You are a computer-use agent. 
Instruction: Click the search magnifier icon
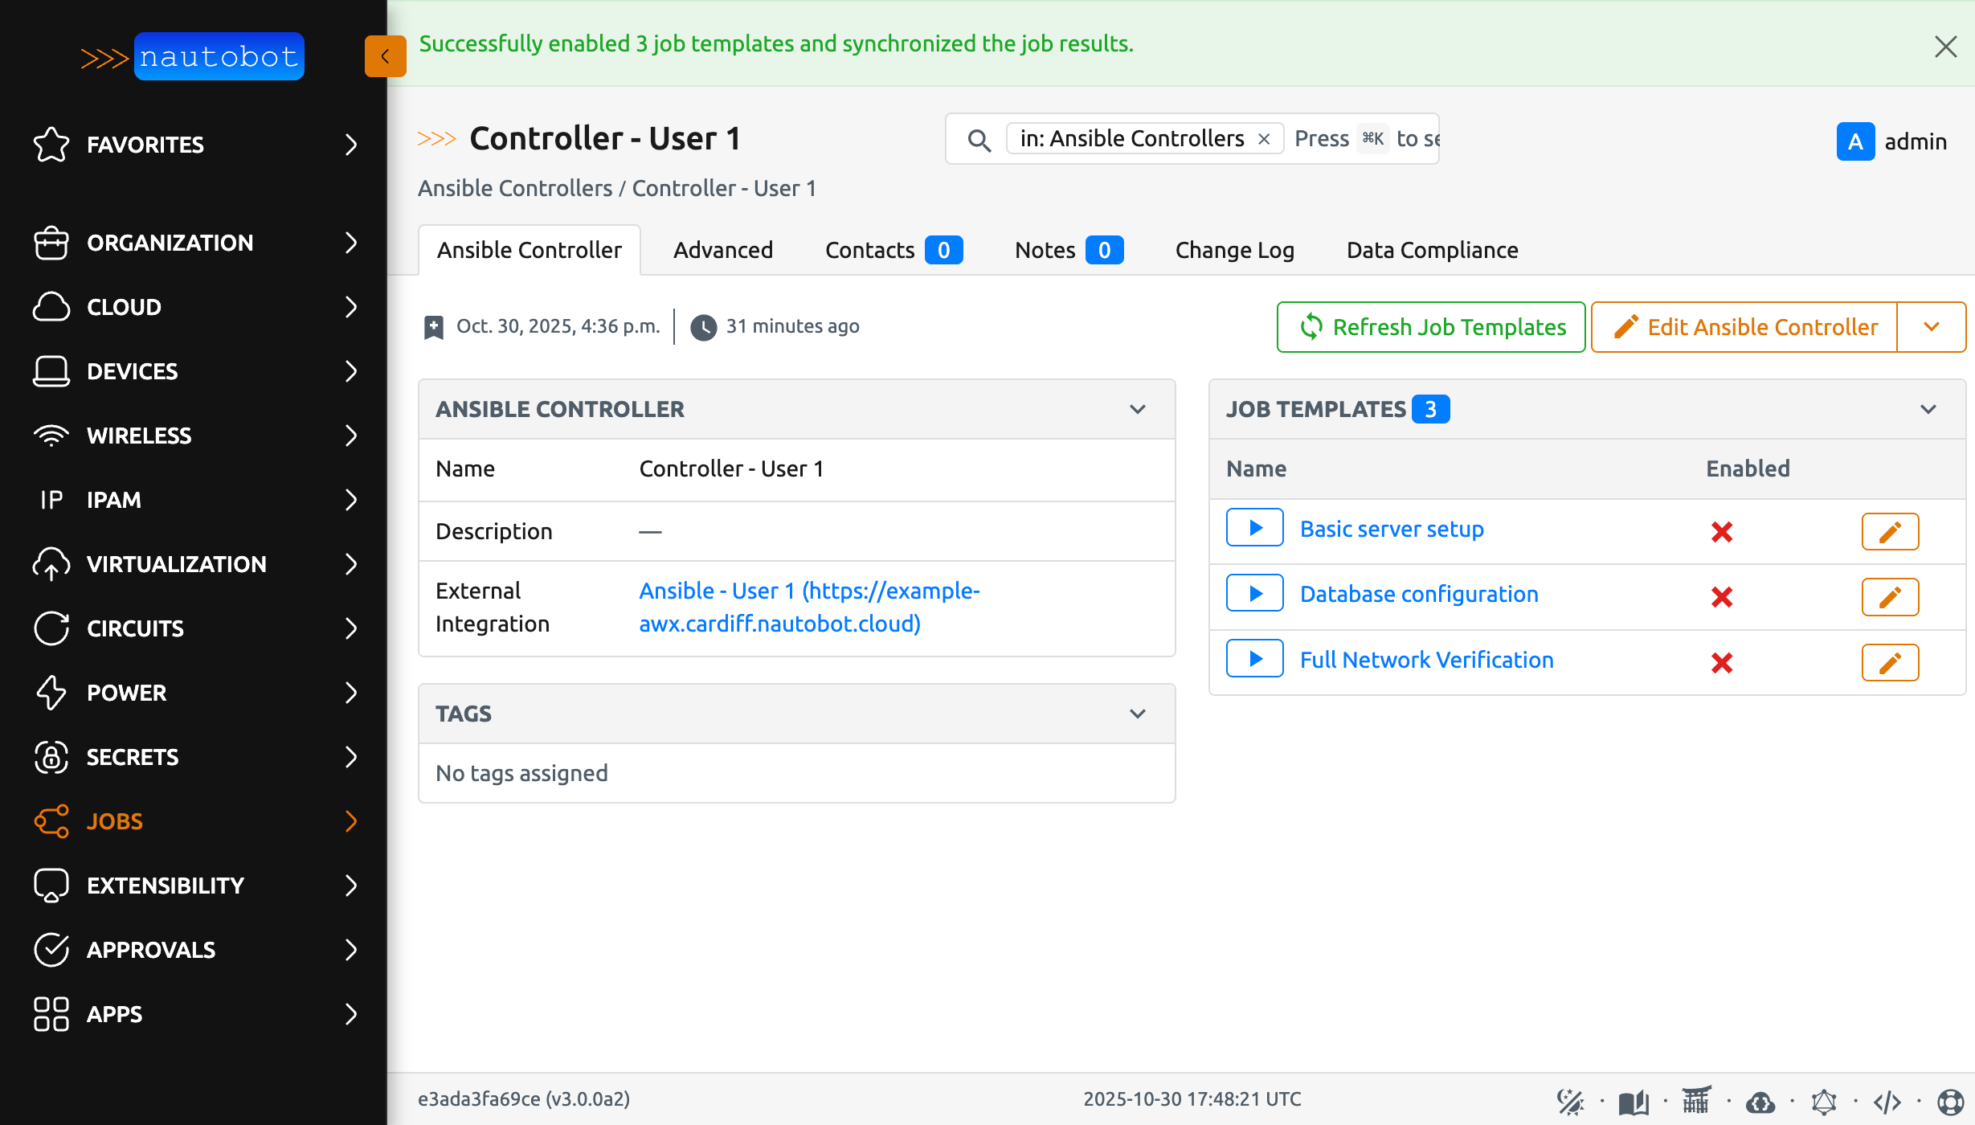coord(979,139)
